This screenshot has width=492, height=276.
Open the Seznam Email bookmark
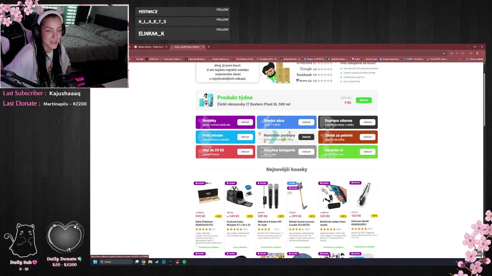(x=371, y=59)
